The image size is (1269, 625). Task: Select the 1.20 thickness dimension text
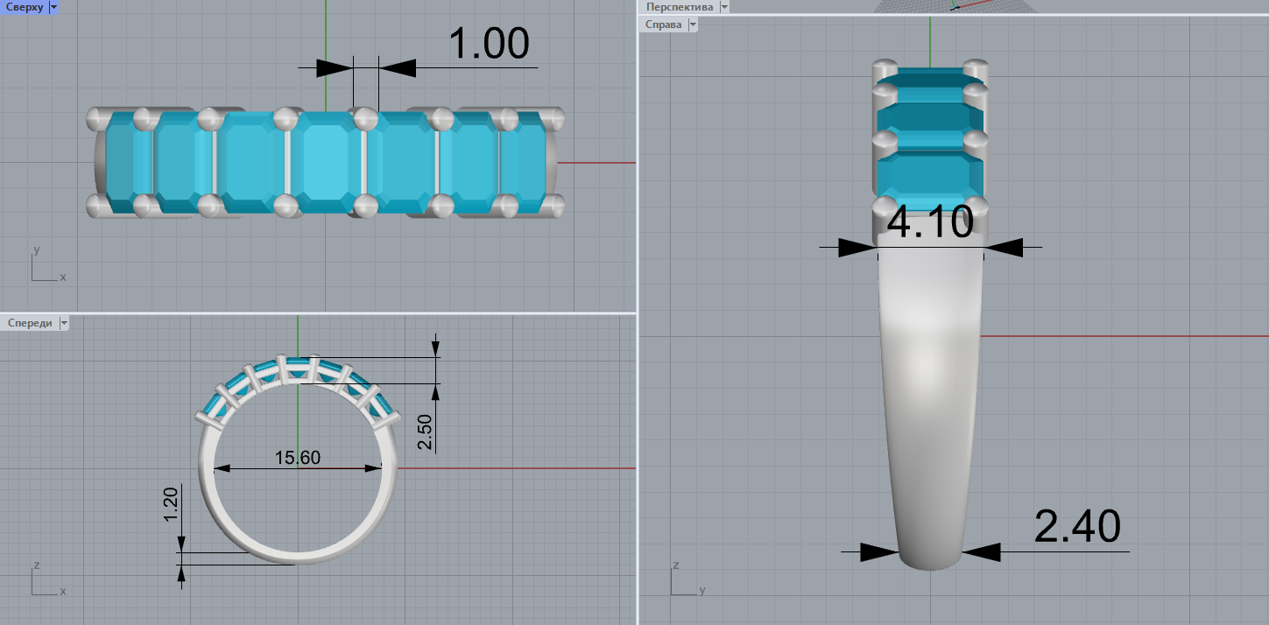point(172,504)
